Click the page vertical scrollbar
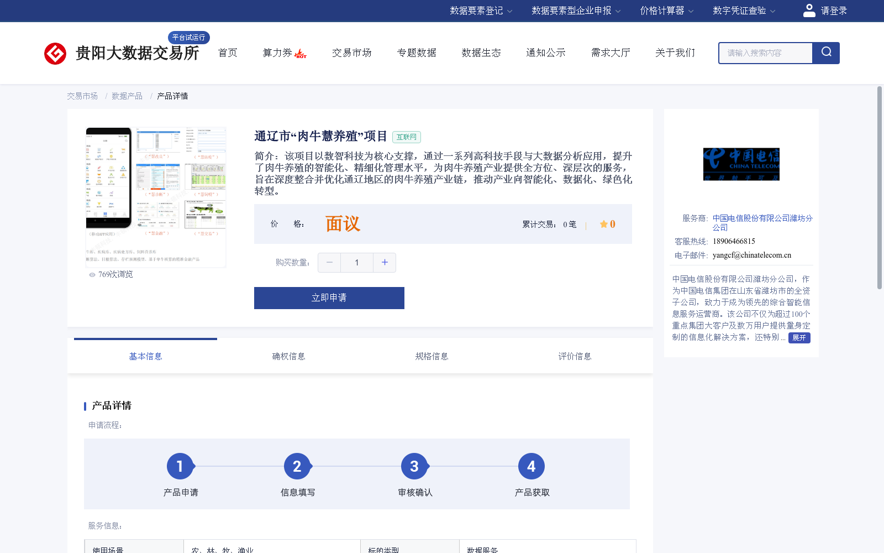Image resolution: width=884 pixels, height=553 pixels. 880,188
